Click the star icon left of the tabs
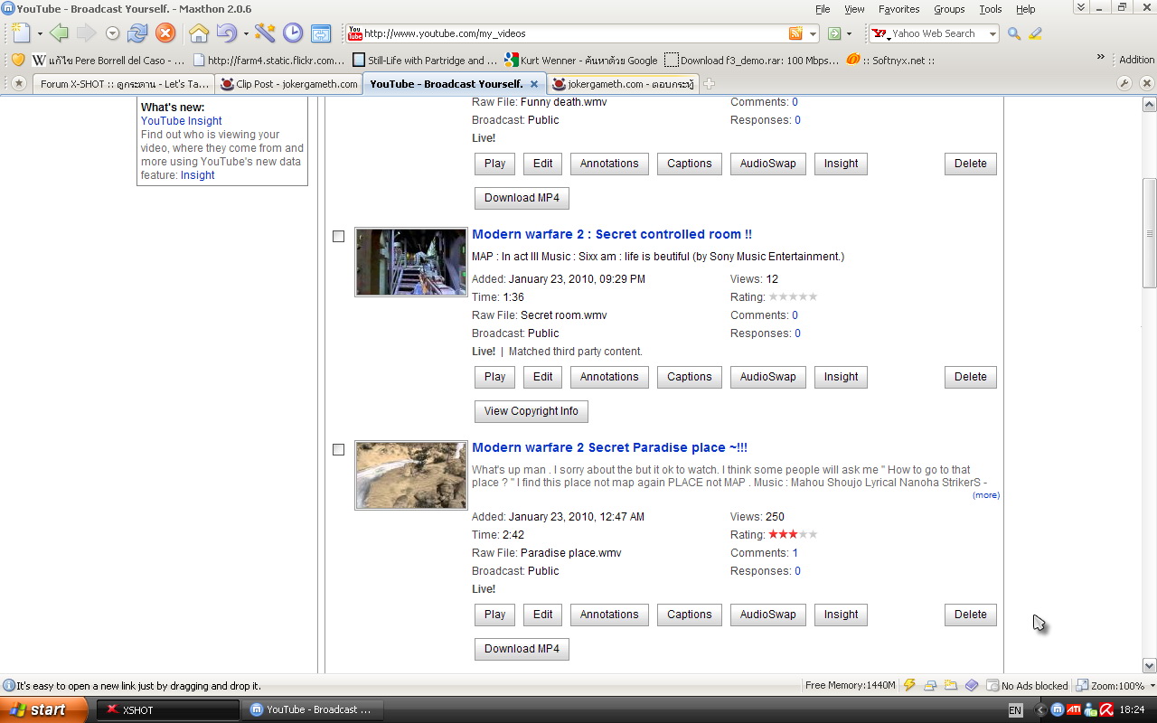 (18, 83)
